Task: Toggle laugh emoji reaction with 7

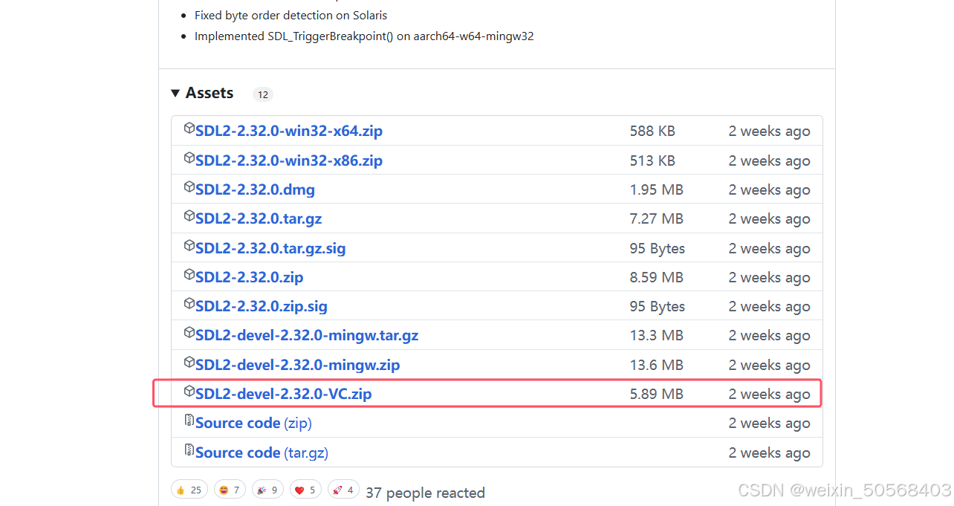Action: click(230, 490)
